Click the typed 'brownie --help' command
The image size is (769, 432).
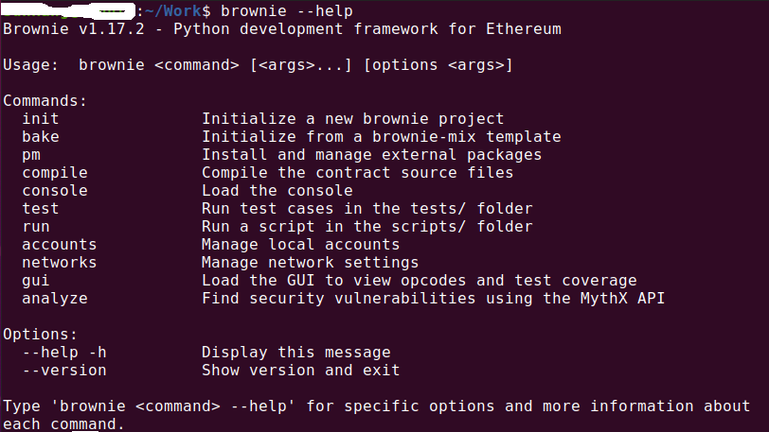[x=286, y=10]
